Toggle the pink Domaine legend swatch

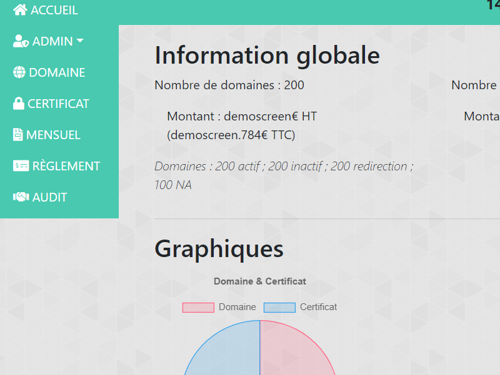point(198,307)
